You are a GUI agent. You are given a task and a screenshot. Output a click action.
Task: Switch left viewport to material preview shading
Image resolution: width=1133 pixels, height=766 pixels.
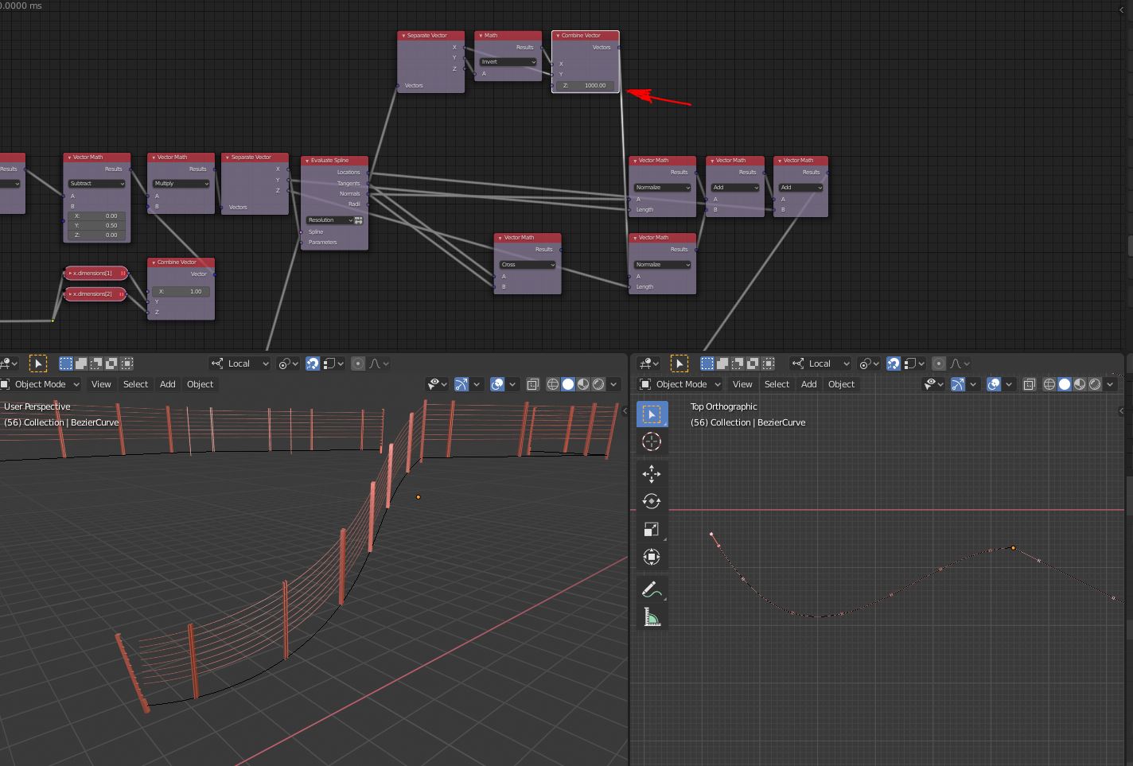click(583, 384)
